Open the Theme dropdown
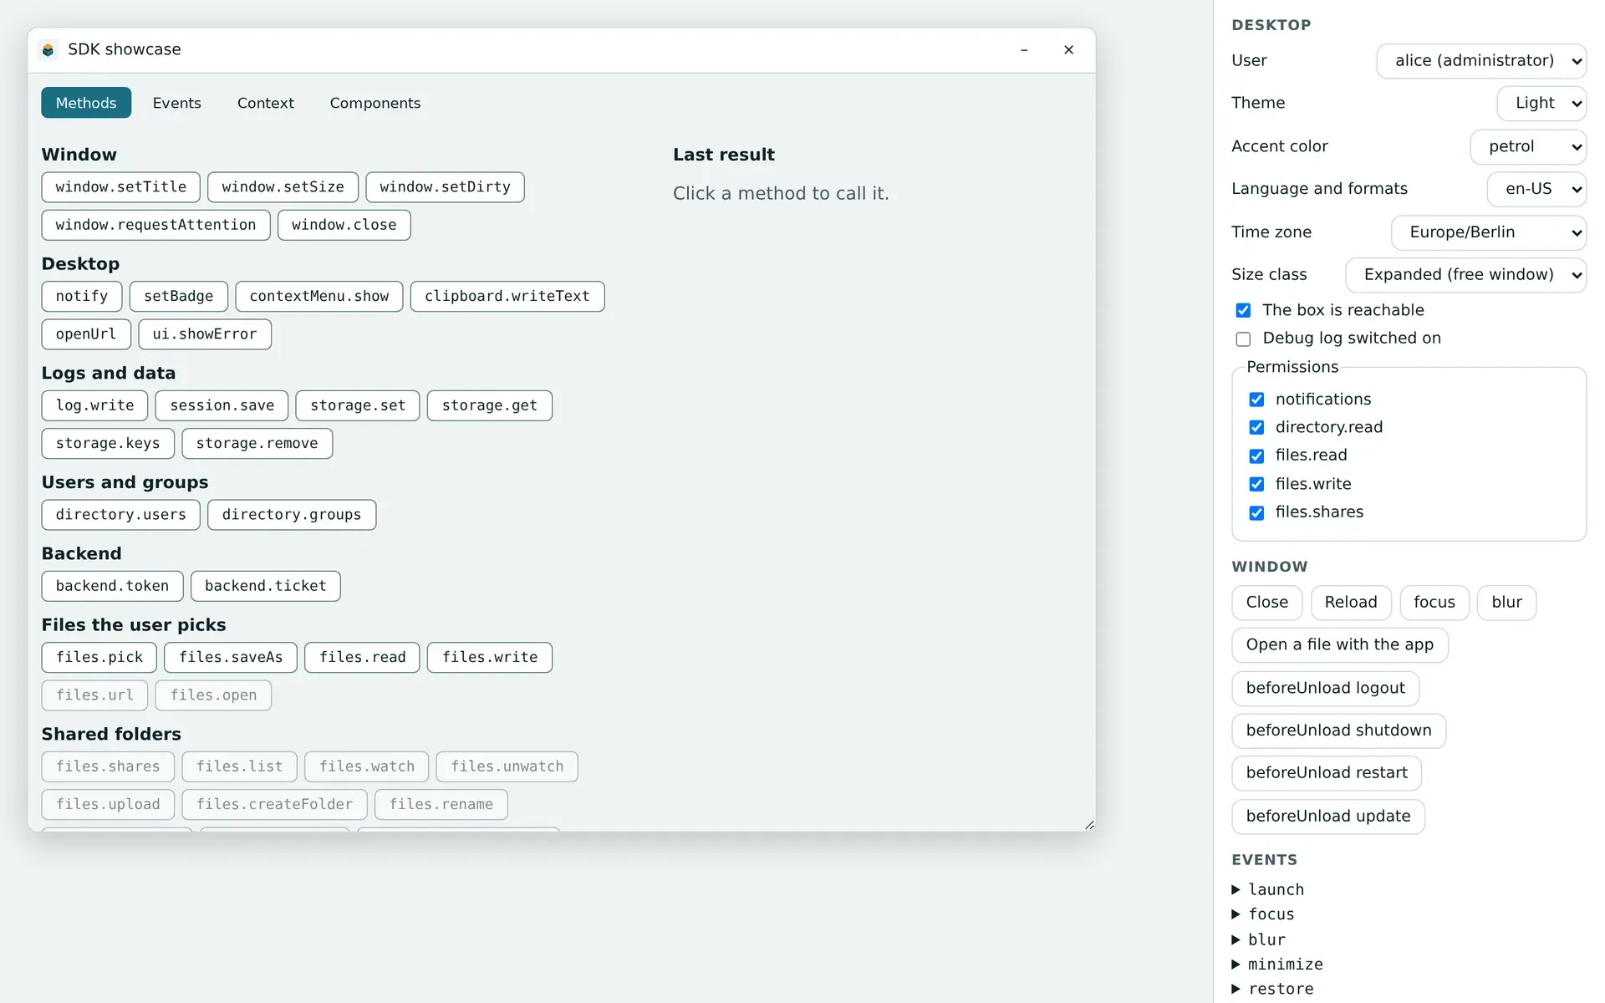Image resolution: width=1605 pixels, height=1003 pixels. coord(1541,104)
